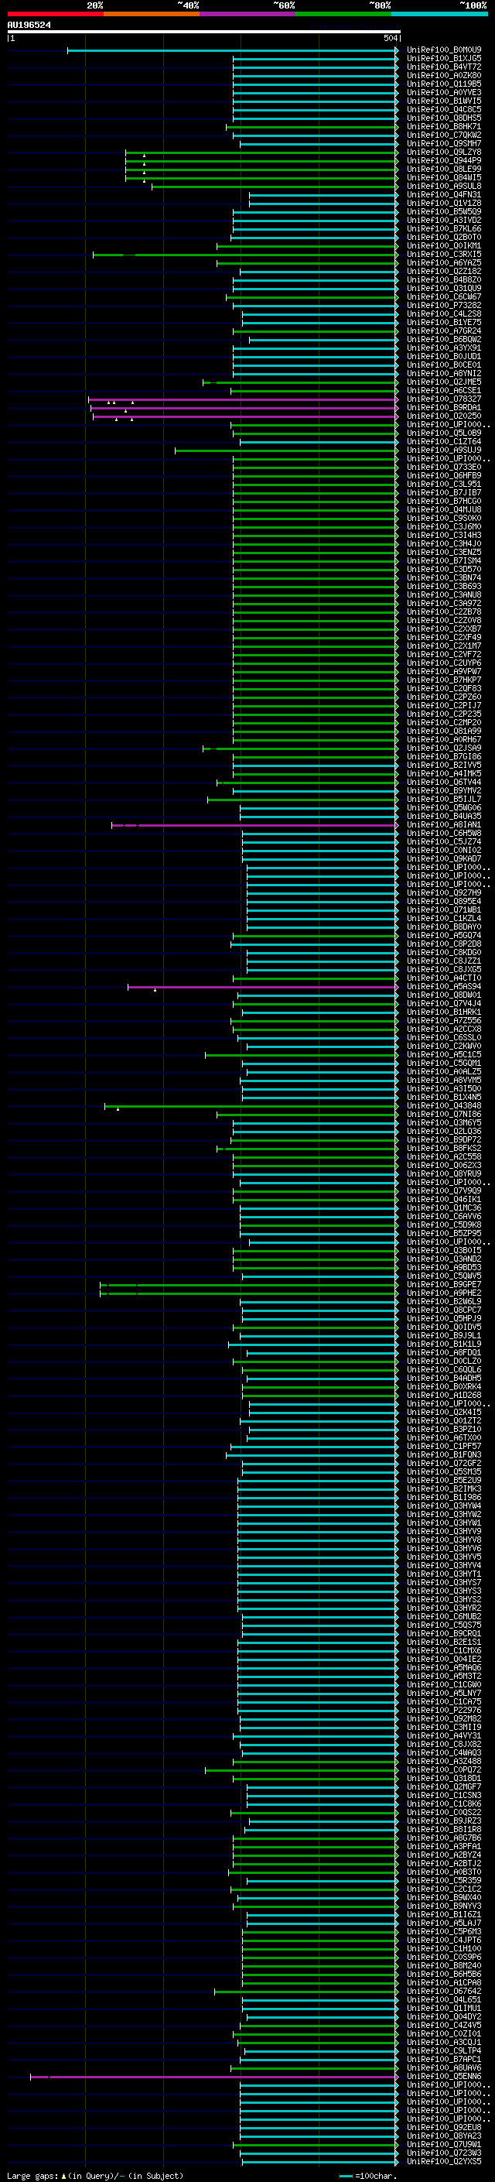Image resolution: width=495 pixels, height=2182 pixels.
Task: Select label UniRef100_B1HRK1
Action: point(444,1012)
